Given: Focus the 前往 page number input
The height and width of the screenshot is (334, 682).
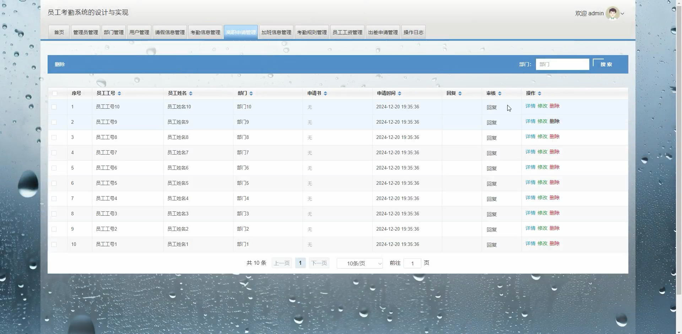Looking at the screenshot, I should coord(412,263).
